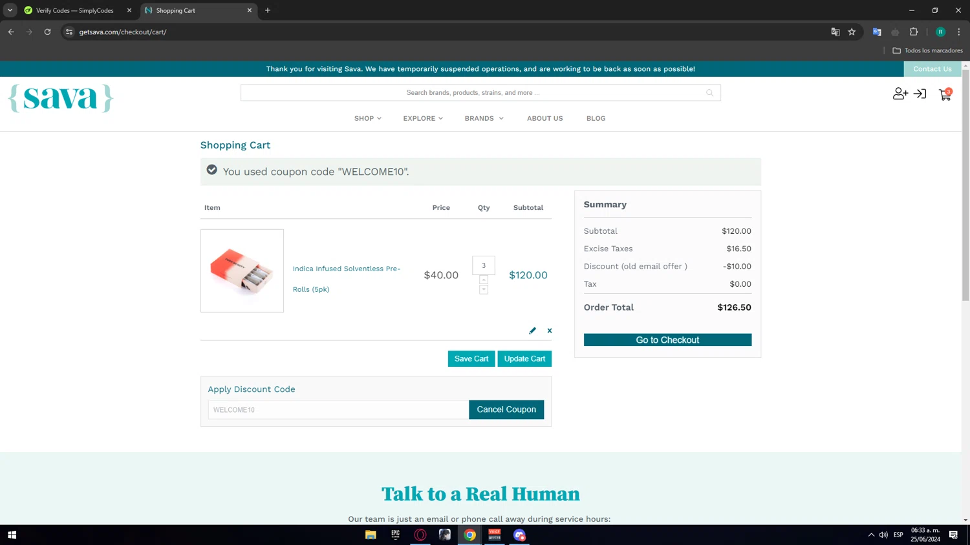This screenshot has height=545, width=970.
Task: Expand the SHOP menu
Action: (x=367, y=119)
